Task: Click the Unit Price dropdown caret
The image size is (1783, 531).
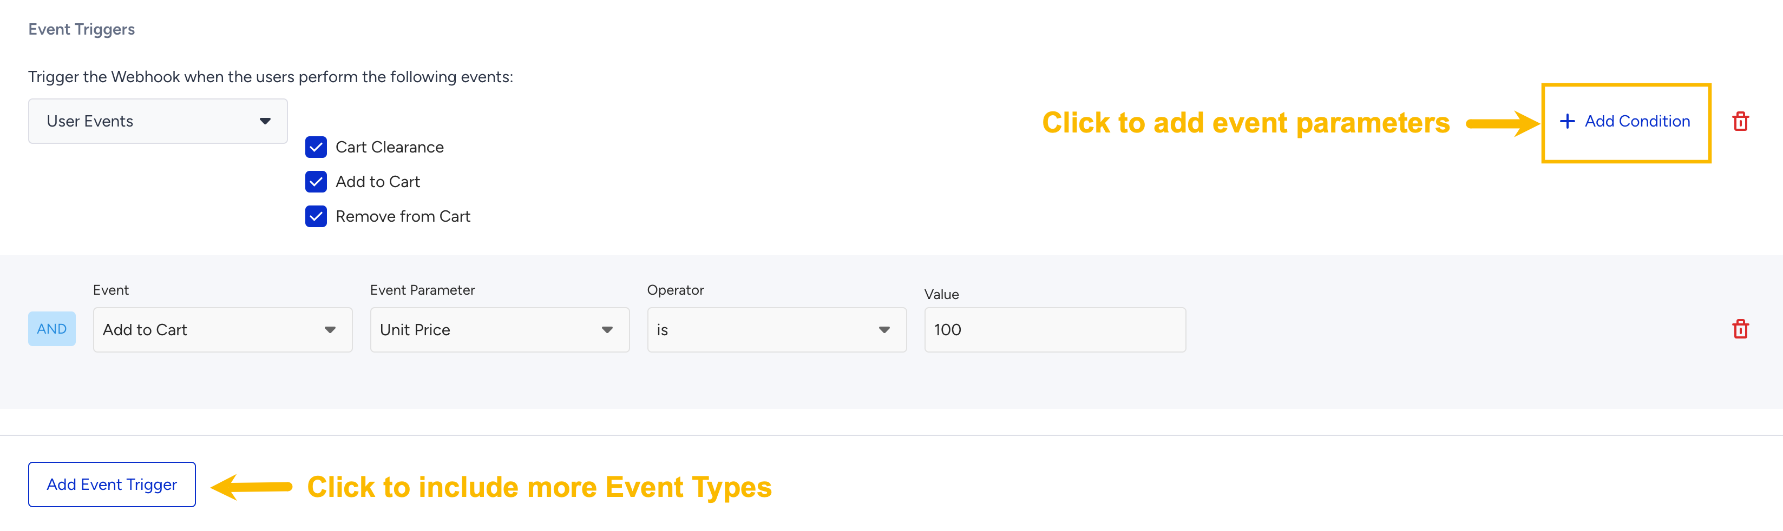Action: pyautogui.click(x=607, y=330)
